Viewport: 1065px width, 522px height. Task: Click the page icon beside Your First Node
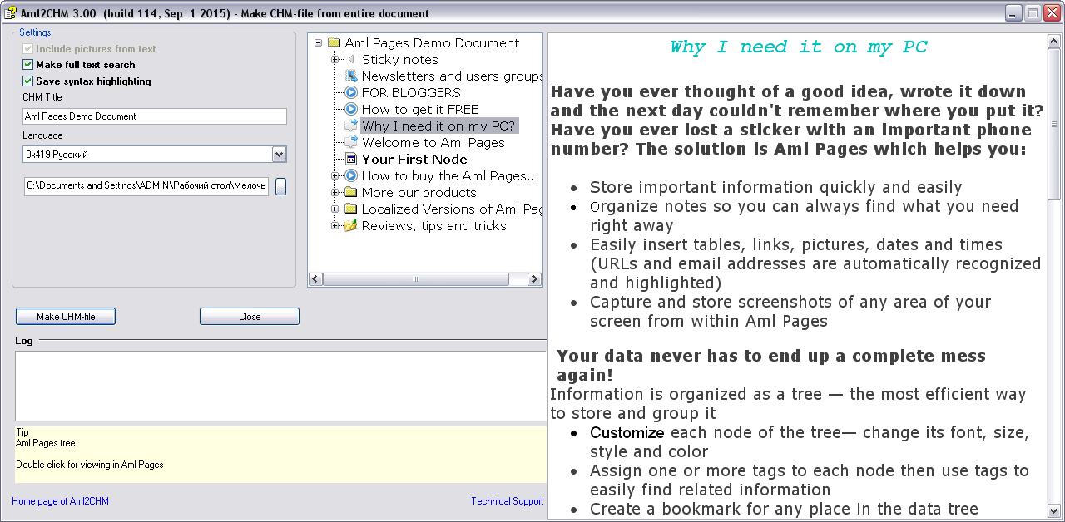pyautogui.click(x=351, y=160)
